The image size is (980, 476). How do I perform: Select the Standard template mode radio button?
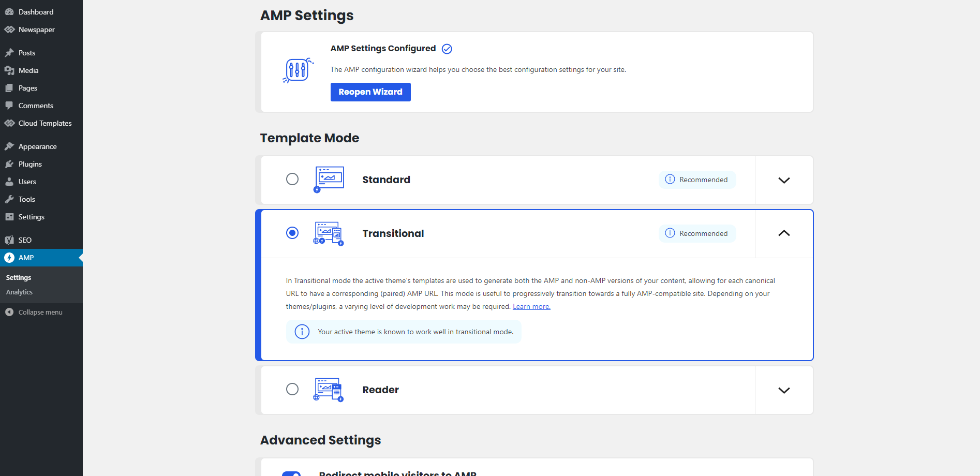click(x=292, y=179)
